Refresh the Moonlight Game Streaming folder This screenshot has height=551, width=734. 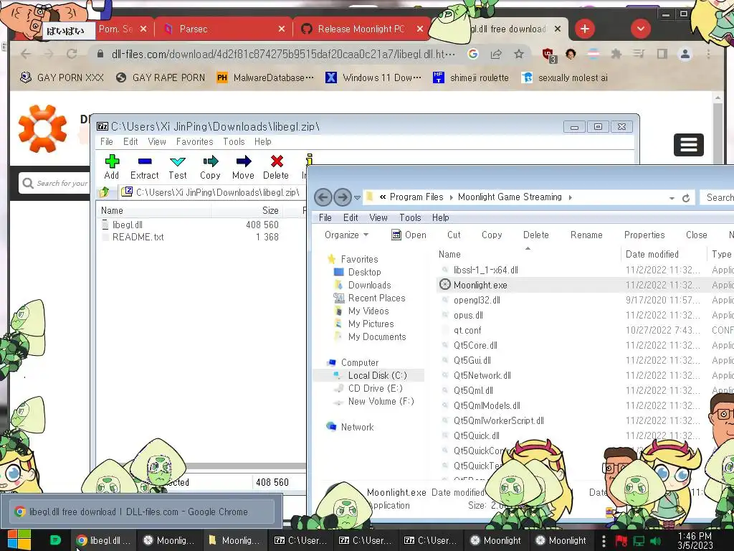click(x=686, y=198)
